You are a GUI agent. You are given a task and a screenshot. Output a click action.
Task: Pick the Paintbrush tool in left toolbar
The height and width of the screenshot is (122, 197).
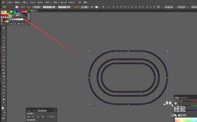click(4, 41)
